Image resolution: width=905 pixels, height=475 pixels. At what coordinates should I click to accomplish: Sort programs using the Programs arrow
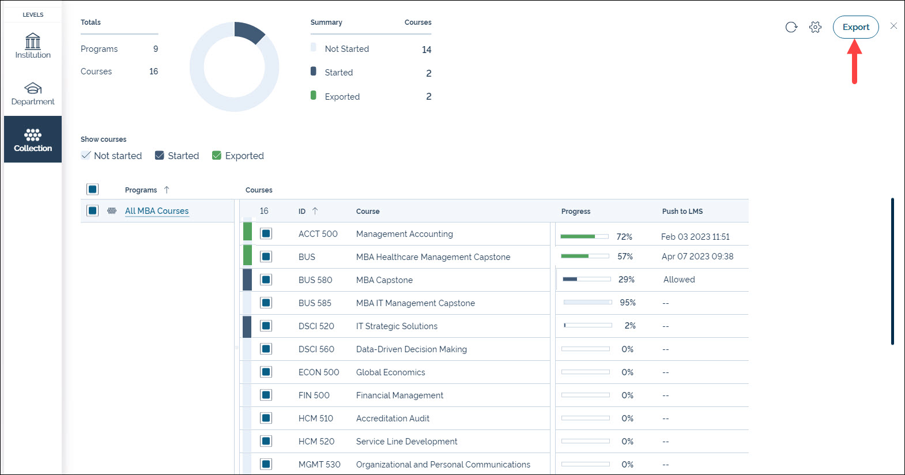point(167,190)
